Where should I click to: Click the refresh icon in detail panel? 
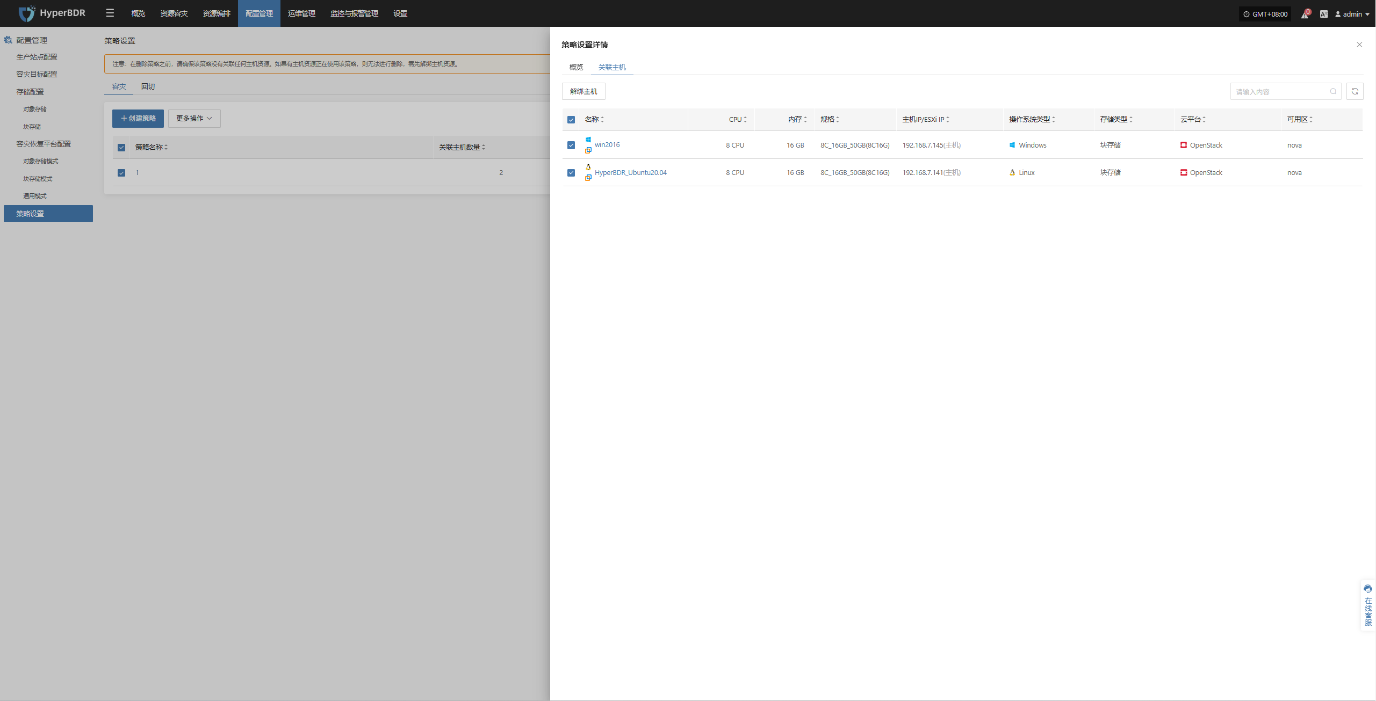(1355, 91)
